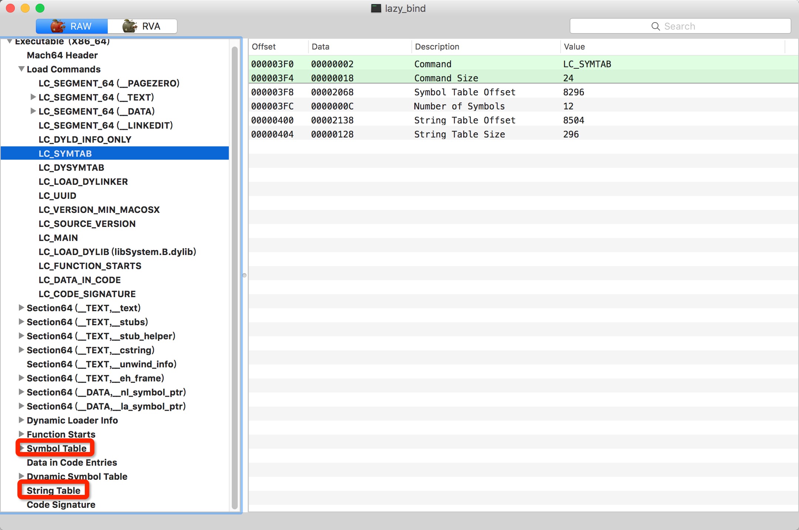Image resolution: width=799 pixels, height=530 pixels.
Task: Open the Mach64 Header entry
Action: point(62,55)
